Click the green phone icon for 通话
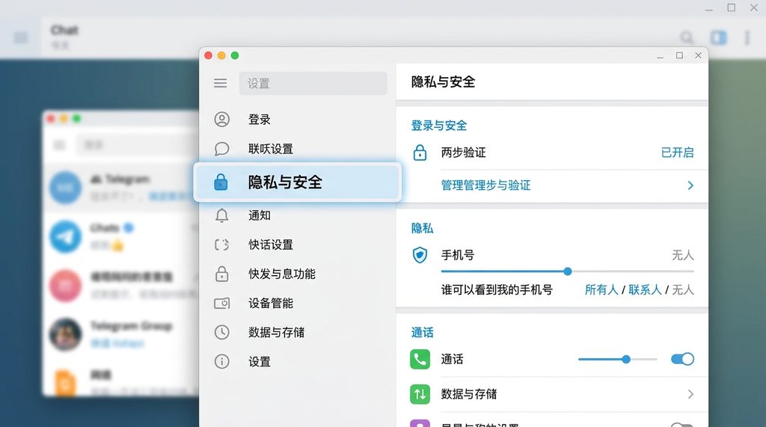 (420, 359)
